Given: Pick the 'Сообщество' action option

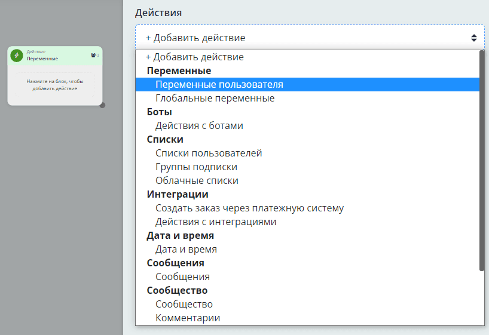Looking at the screenshot, I should click(184, 305).
